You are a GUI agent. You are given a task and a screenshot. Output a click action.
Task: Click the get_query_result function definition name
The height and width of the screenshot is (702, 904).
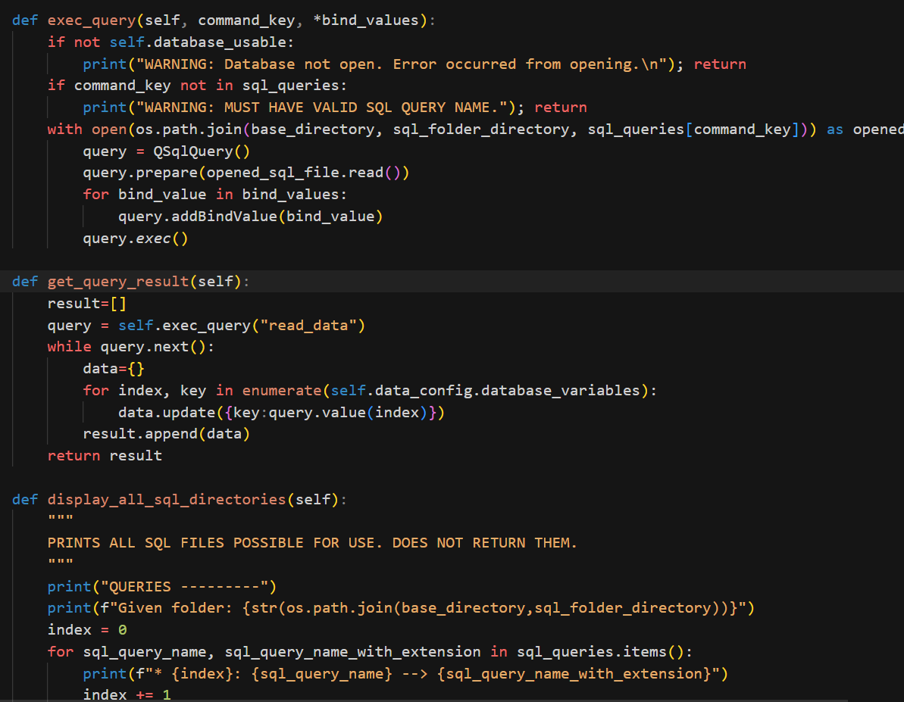[x=117, y=282]
